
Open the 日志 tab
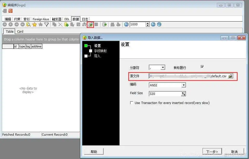coord(85,19)
